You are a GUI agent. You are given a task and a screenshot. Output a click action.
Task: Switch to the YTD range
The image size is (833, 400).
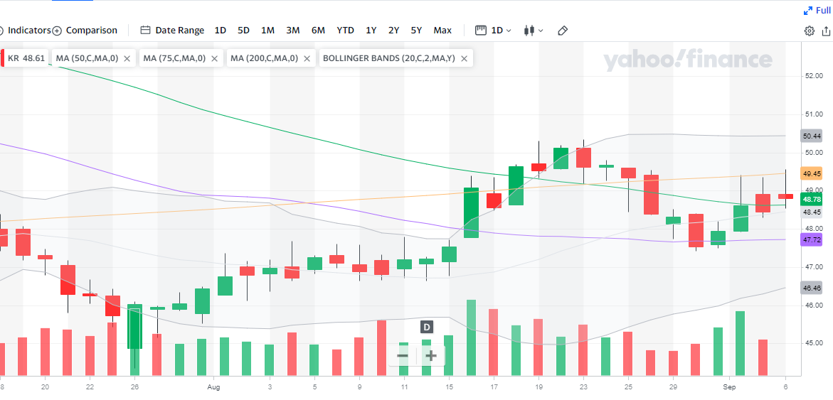tap(345, 31)
